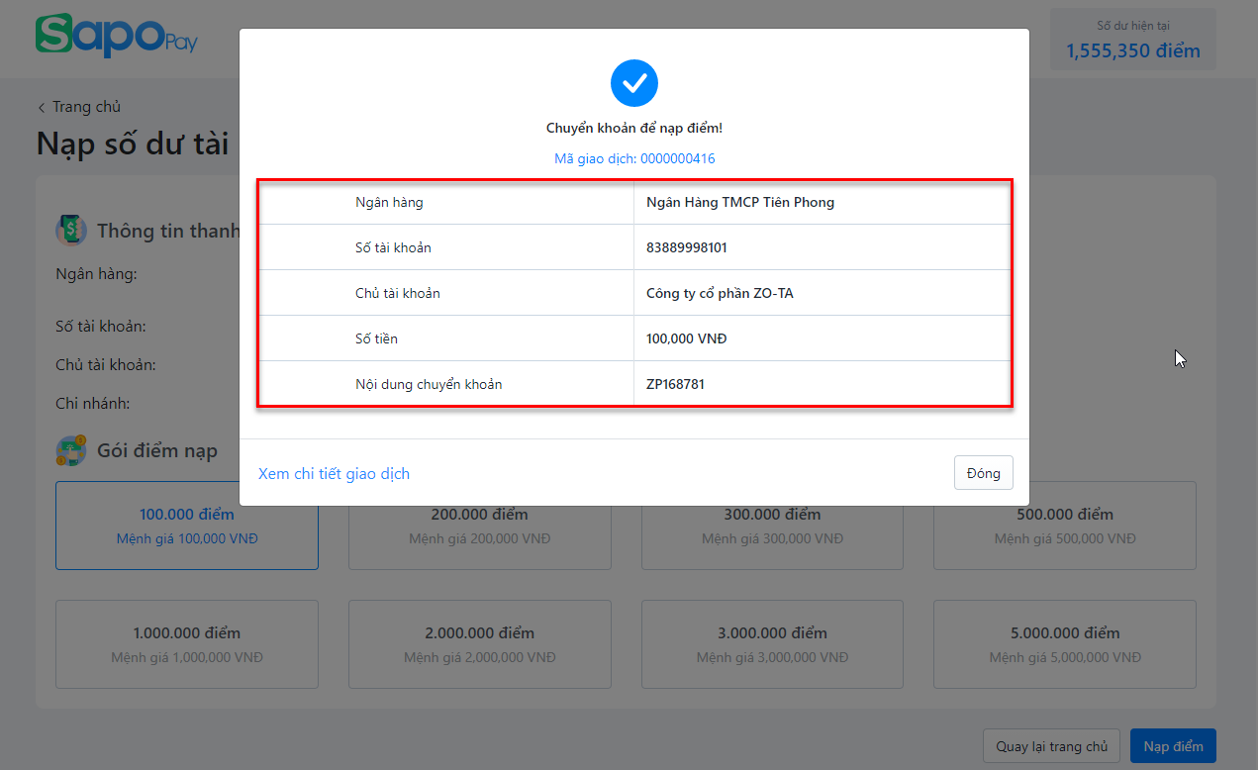Select the 2.000.000 điểm package
This screenshot has height=770, width=1258.
tap(480, 644)
